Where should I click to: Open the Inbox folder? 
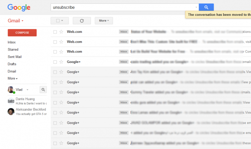(12, 42)
